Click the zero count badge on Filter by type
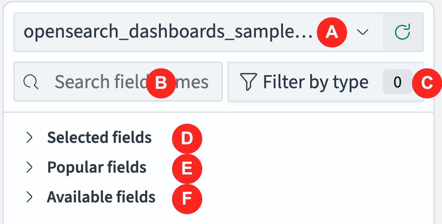442x224 pixels. point(397,82)
